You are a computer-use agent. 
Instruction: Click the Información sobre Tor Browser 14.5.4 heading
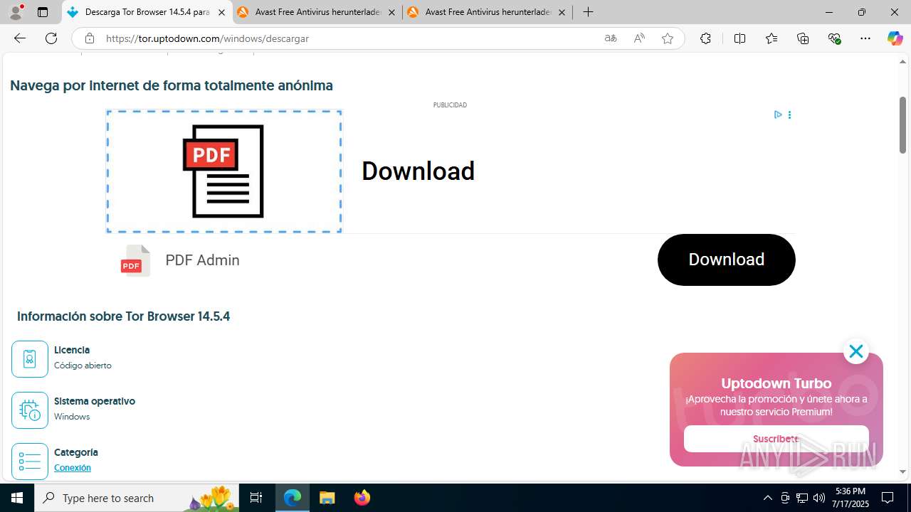123,316
